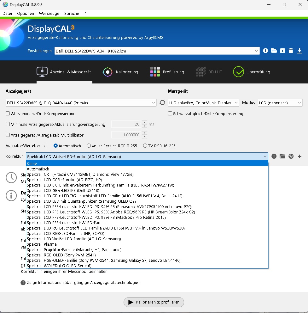Click the Kalibrierung ring icon

(x=108, y=72)
